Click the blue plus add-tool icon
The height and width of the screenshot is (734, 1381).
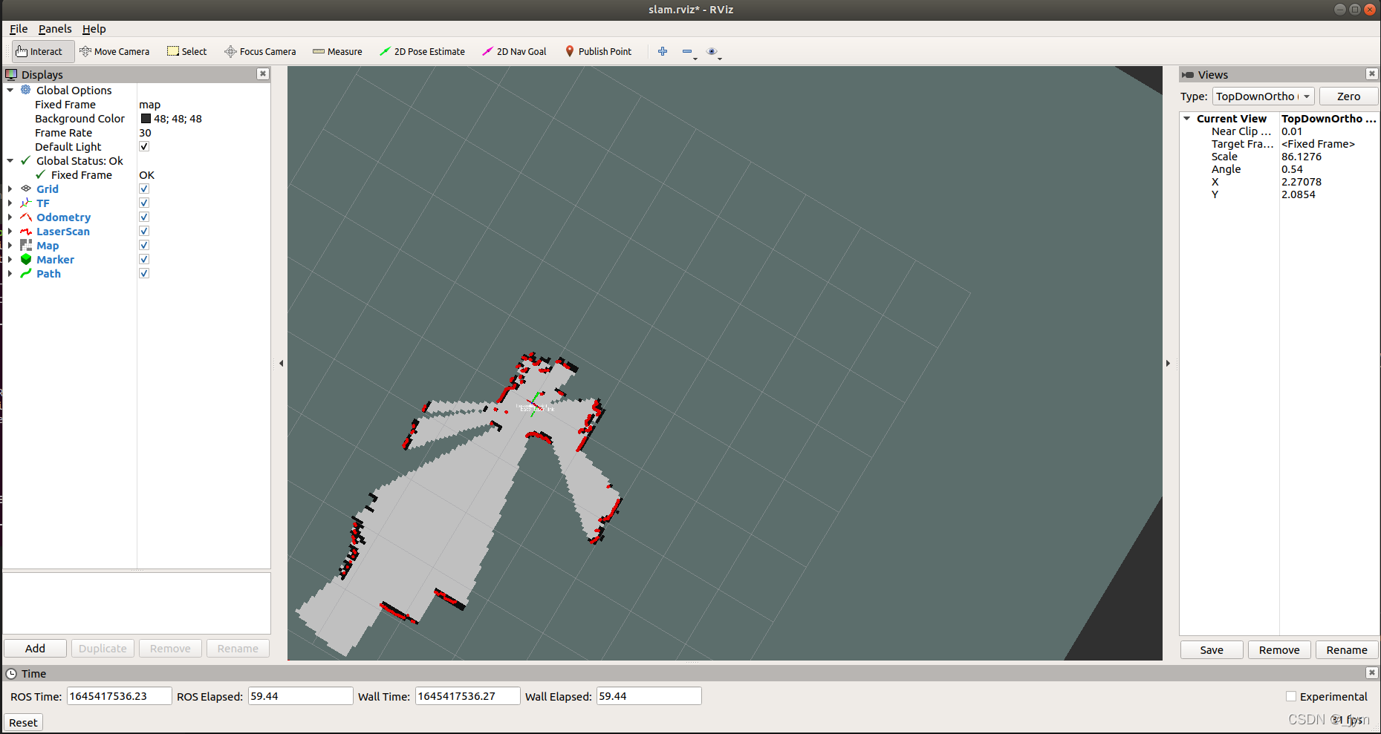pos(663,51)
